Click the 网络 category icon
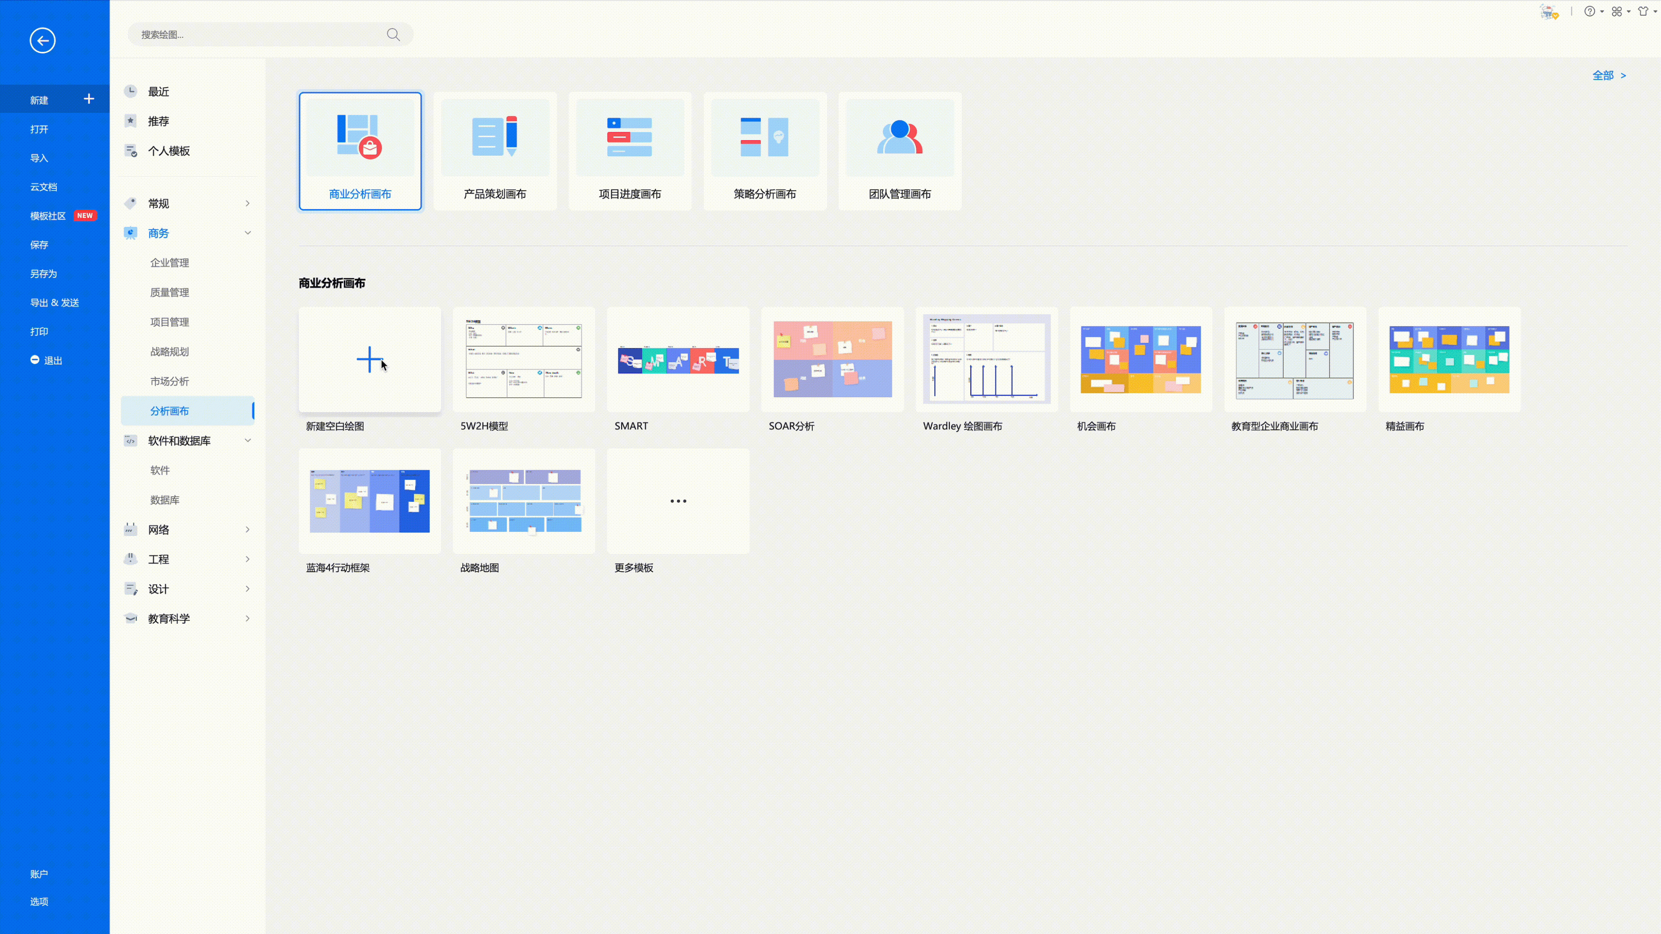Screen dimensions: 1661x934 pyautogui.click(x=131, y=530)
